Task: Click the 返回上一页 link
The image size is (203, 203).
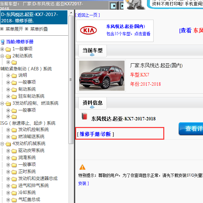Action: [87, 15]
